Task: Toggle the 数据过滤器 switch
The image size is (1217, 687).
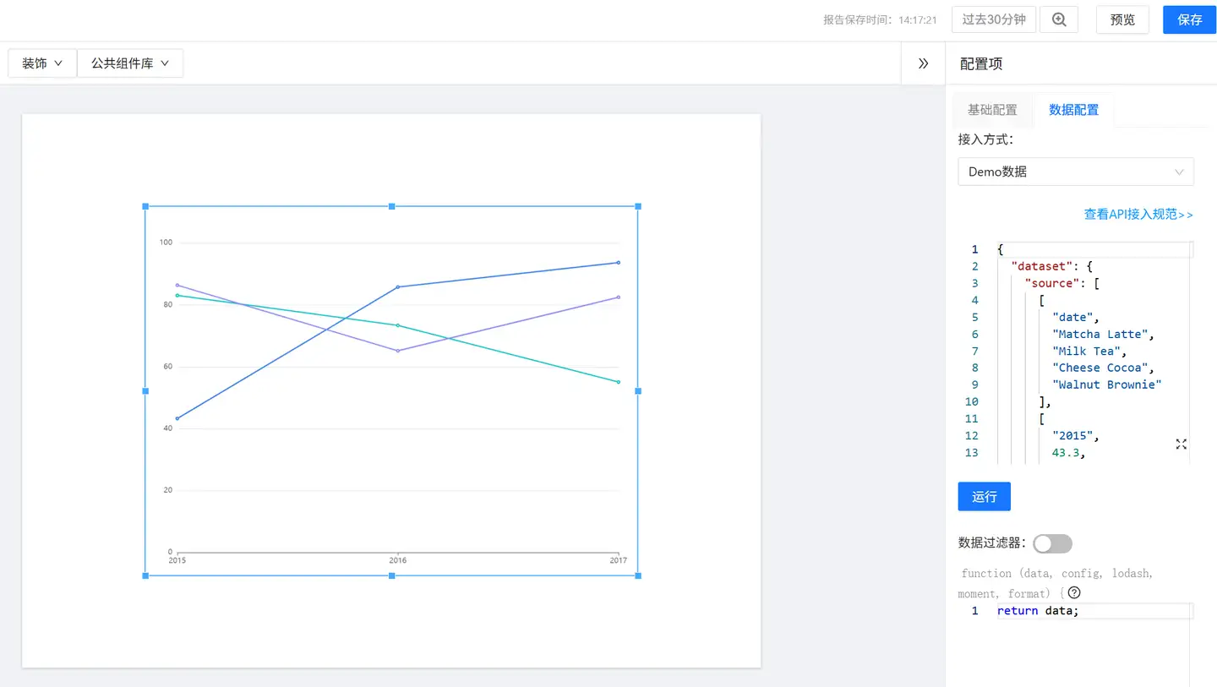Action: (x=1052, y=543)
